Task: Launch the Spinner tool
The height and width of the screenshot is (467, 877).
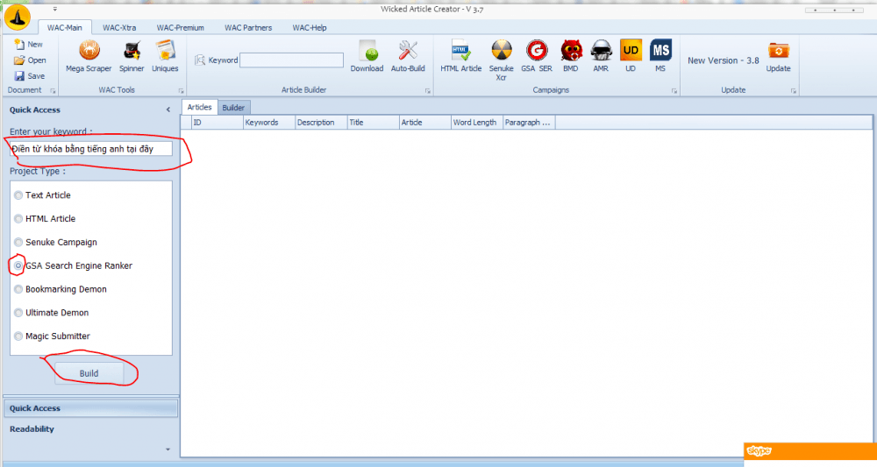Action: [x=132, y=56]
